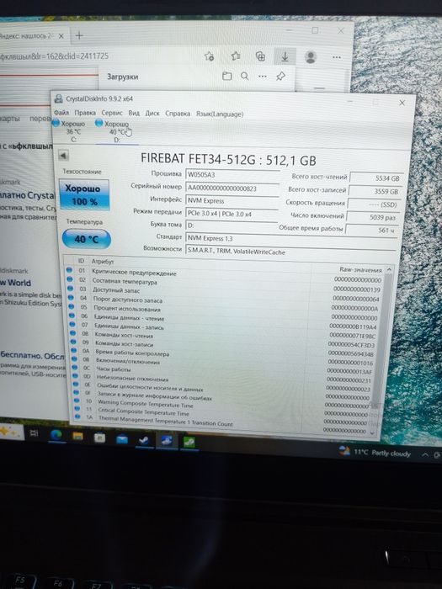This screenshot has height=589, width=442.
Task: Click the total host reads value 5534 GB
Action: pyautogui.click(x=376, y=178)
